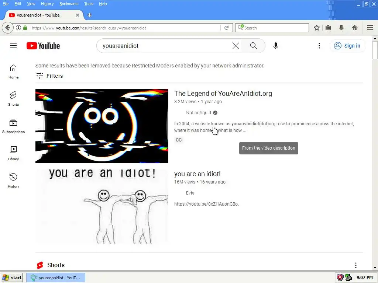This screenshot has height=283, width=378.
Task: Open the Edit menu
Action: pyautogui.click(x=18, y=4)
